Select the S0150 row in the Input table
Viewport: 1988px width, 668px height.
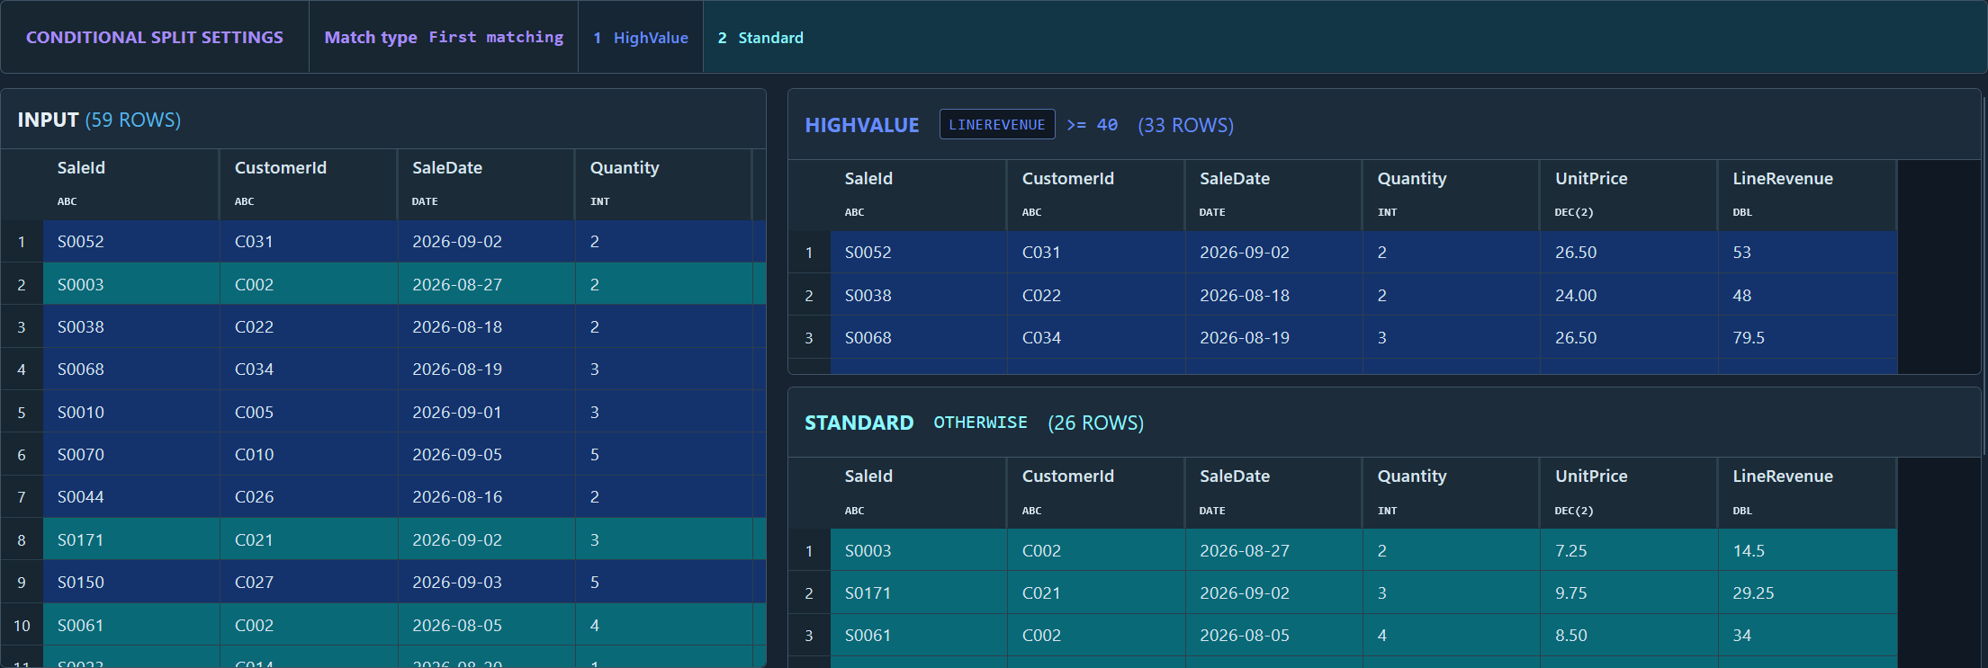pos(383,582)
